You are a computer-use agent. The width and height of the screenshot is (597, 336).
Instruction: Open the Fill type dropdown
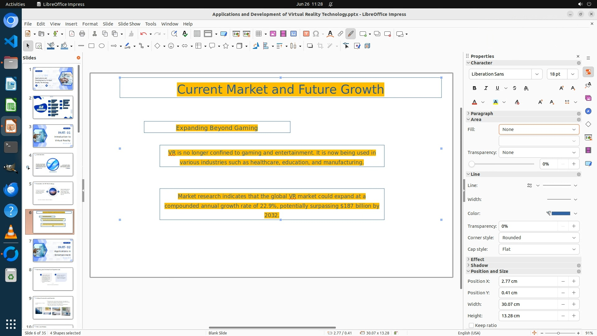click(539, 129)
